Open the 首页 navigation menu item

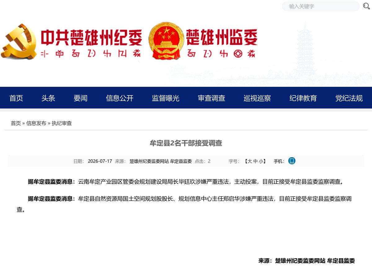16,98
